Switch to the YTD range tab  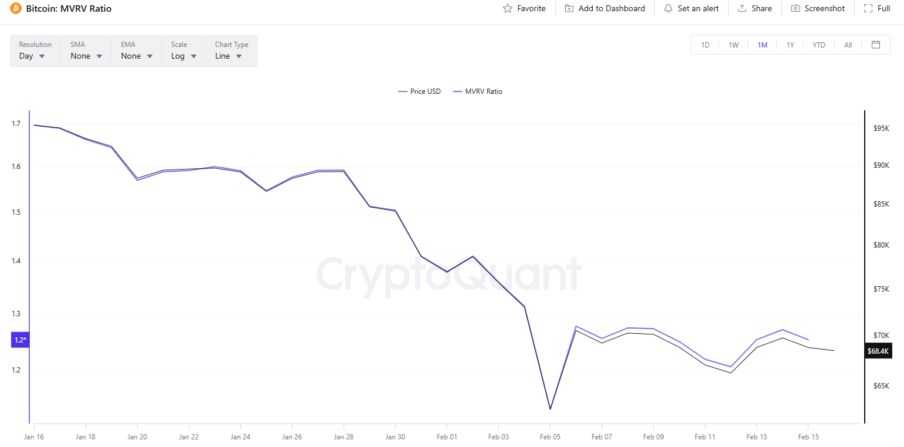[818, 45]
